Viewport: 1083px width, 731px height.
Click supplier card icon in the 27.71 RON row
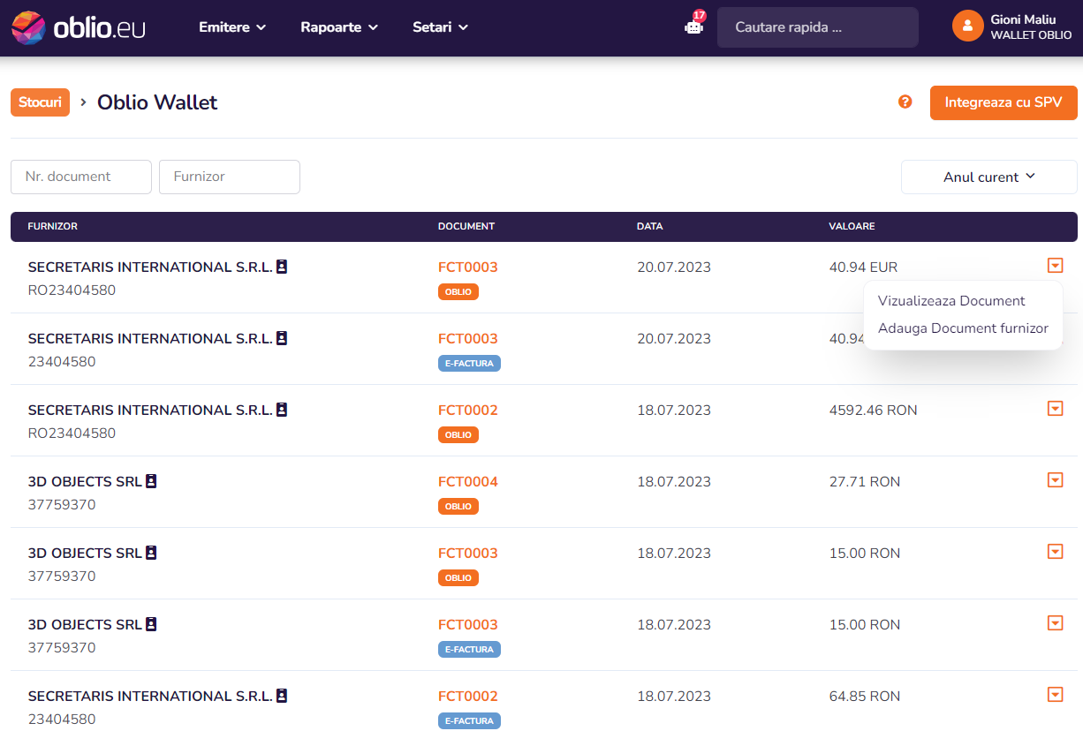click(x=151, y=481)
